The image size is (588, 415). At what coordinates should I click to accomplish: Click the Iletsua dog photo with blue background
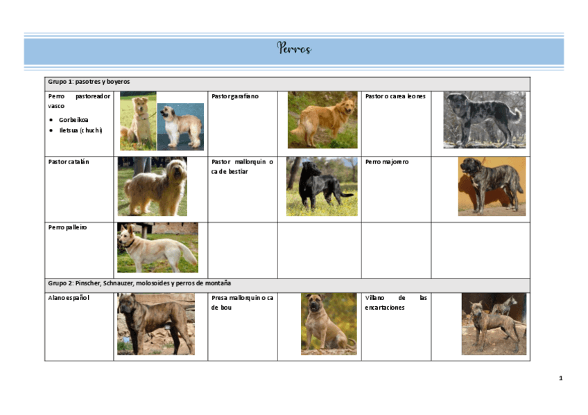180,127
